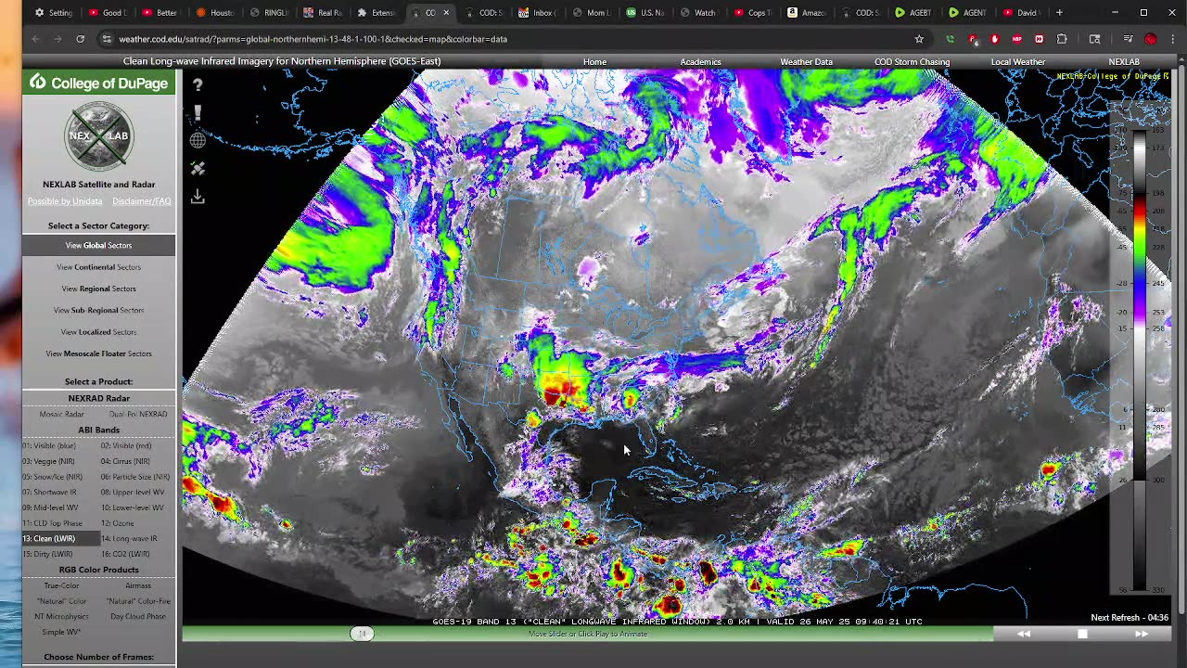Choose band 16: CO2 (LWIR)

tap(125, 554)
